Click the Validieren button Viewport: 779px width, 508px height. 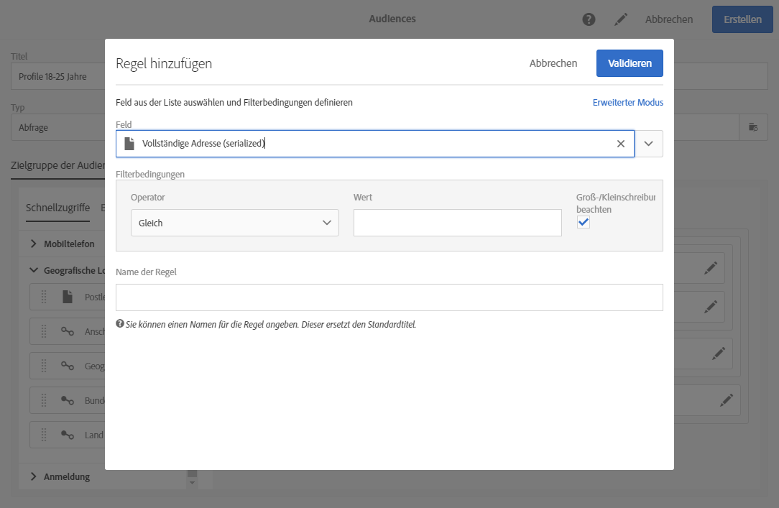click(x=630, y=63)
